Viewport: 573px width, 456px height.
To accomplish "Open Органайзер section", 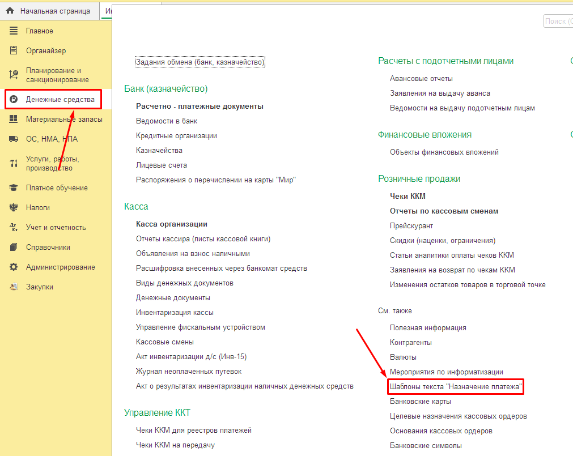I will [x=46, y=51].
